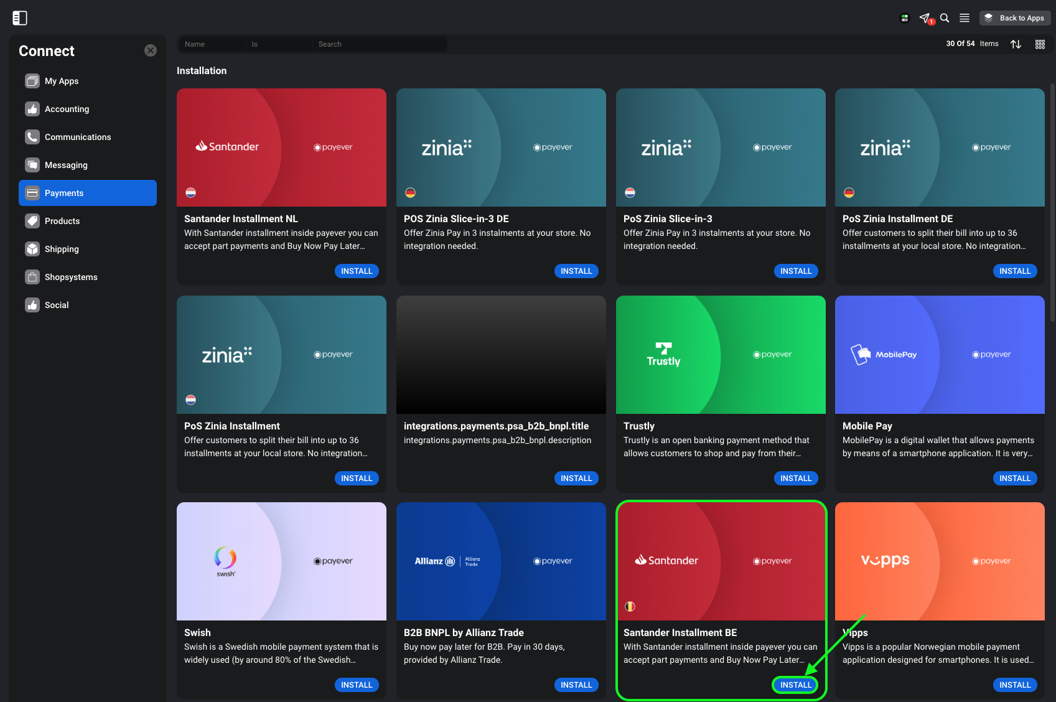
Task: Click the PoS Zinia Slice-in-3 title
Action: coord(668,219)
